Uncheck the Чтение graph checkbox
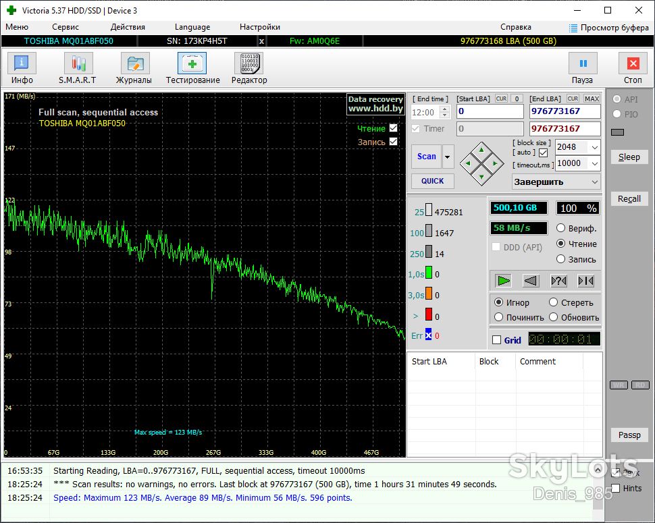Screen dimensions: 655x523 pyautogui.click(x=394, y=128)
